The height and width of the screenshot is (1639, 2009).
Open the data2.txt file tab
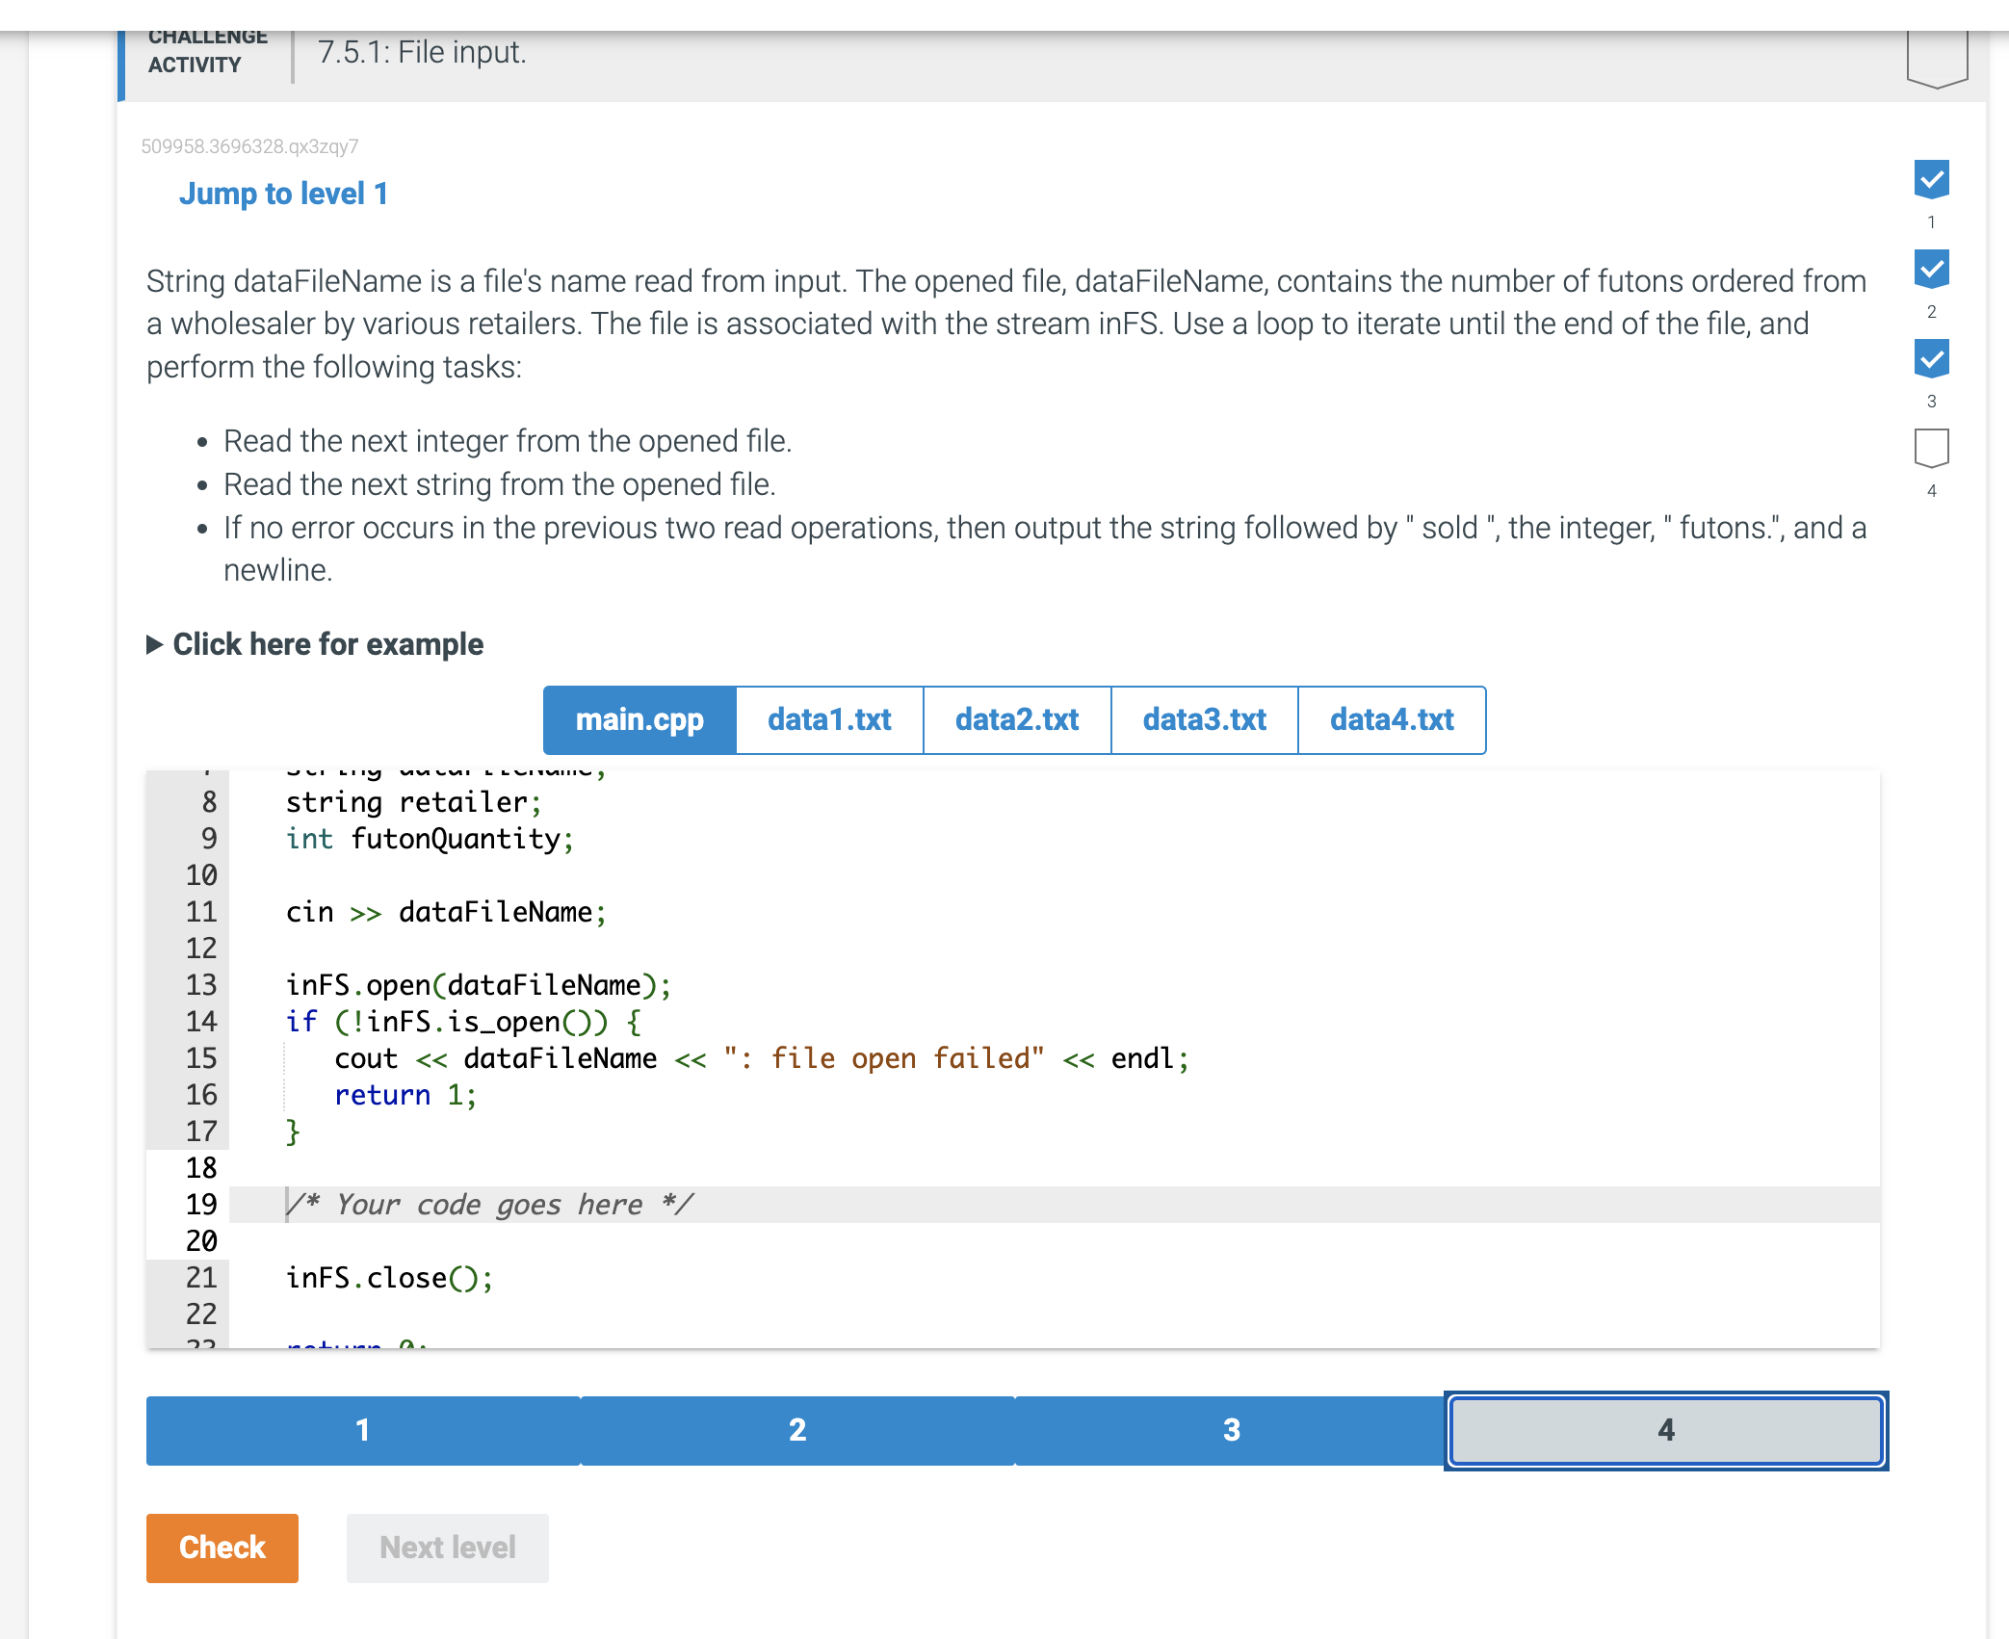[1017, 719]
